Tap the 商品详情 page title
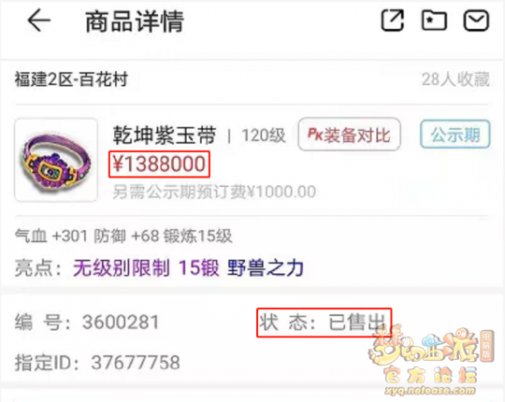 pyautogui.click(x=135, y=22)
